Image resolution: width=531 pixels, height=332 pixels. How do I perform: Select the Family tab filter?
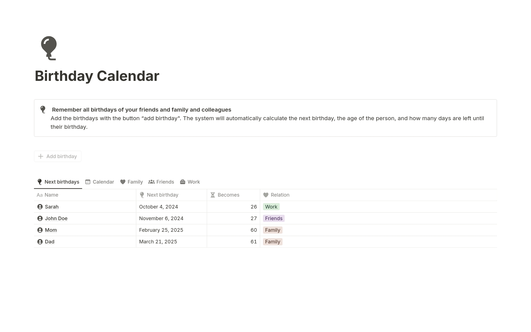(x=135, y=182)
